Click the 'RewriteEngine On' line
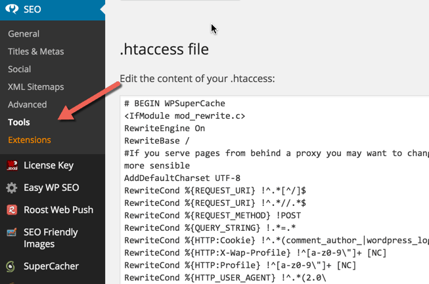429x284 pixels. tap(165, 129)
